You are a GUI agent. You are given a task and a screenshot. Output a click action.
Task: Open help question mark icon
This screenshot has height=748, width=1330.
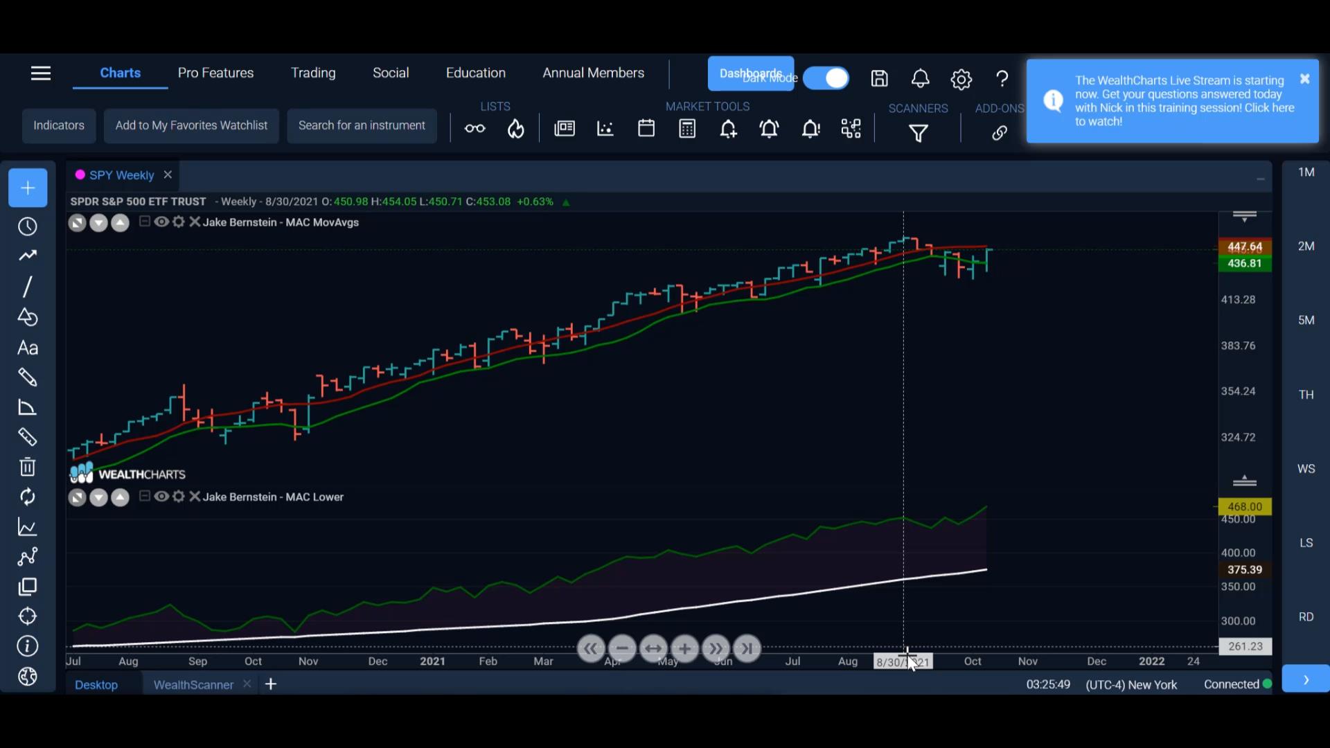click(1002, 79)
